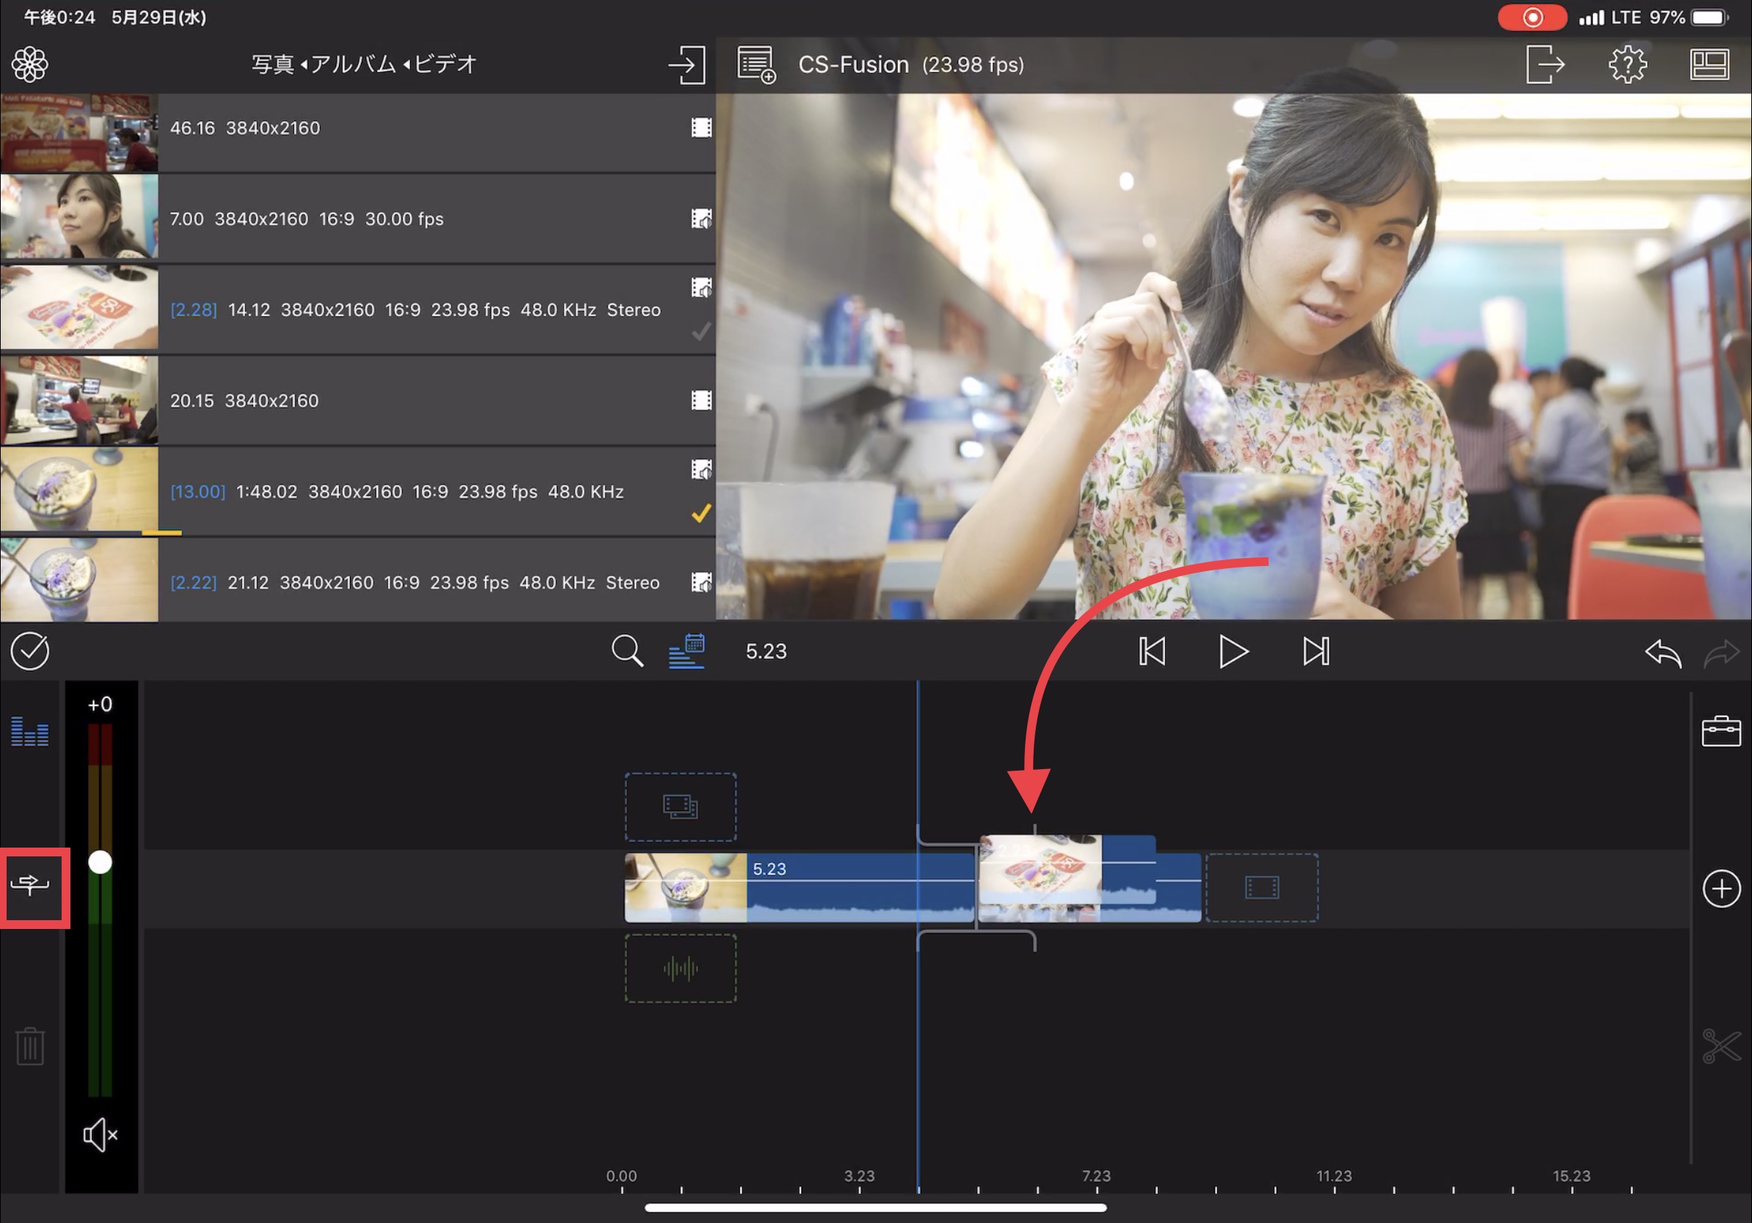
Task: Undo the last edit
Action: pos(1662,653)
